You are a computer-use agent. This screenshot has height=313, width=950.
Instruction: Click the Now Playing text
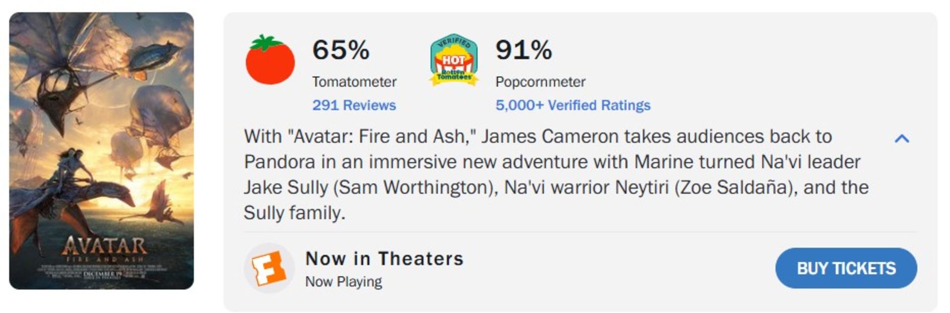click(344, 282)
